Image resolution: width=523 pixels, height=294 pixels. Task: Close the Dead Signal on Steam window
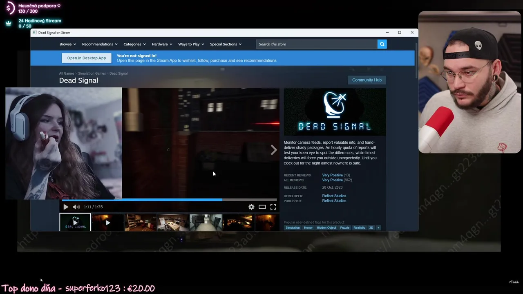tap(412, 33)
